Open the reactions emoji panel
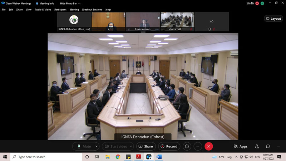The image size is (286, 161). point(187,146)
